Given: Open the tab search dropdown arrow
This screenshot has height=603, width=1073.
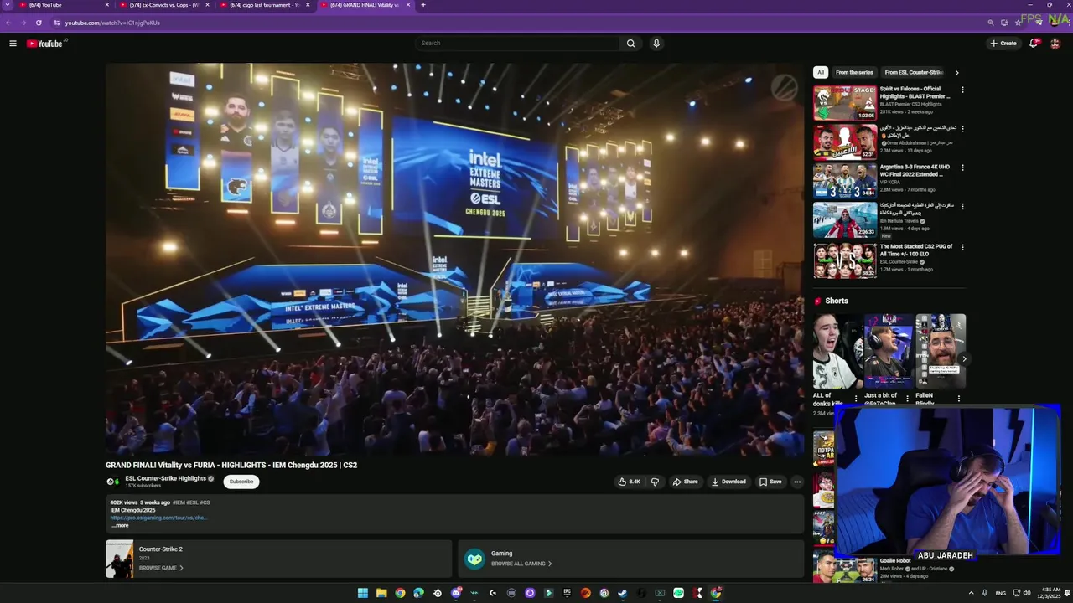Looking at the screenshot, I should [x=7, y=5].
